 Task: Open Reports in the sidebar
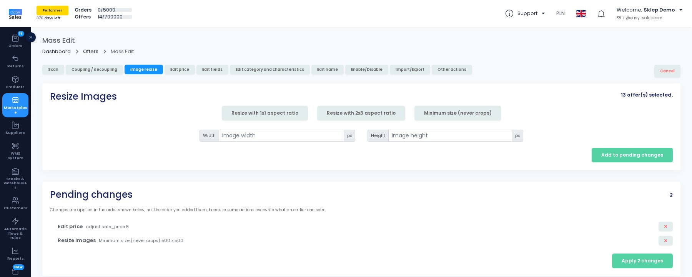pyautogui.click(x=15, y=254)
